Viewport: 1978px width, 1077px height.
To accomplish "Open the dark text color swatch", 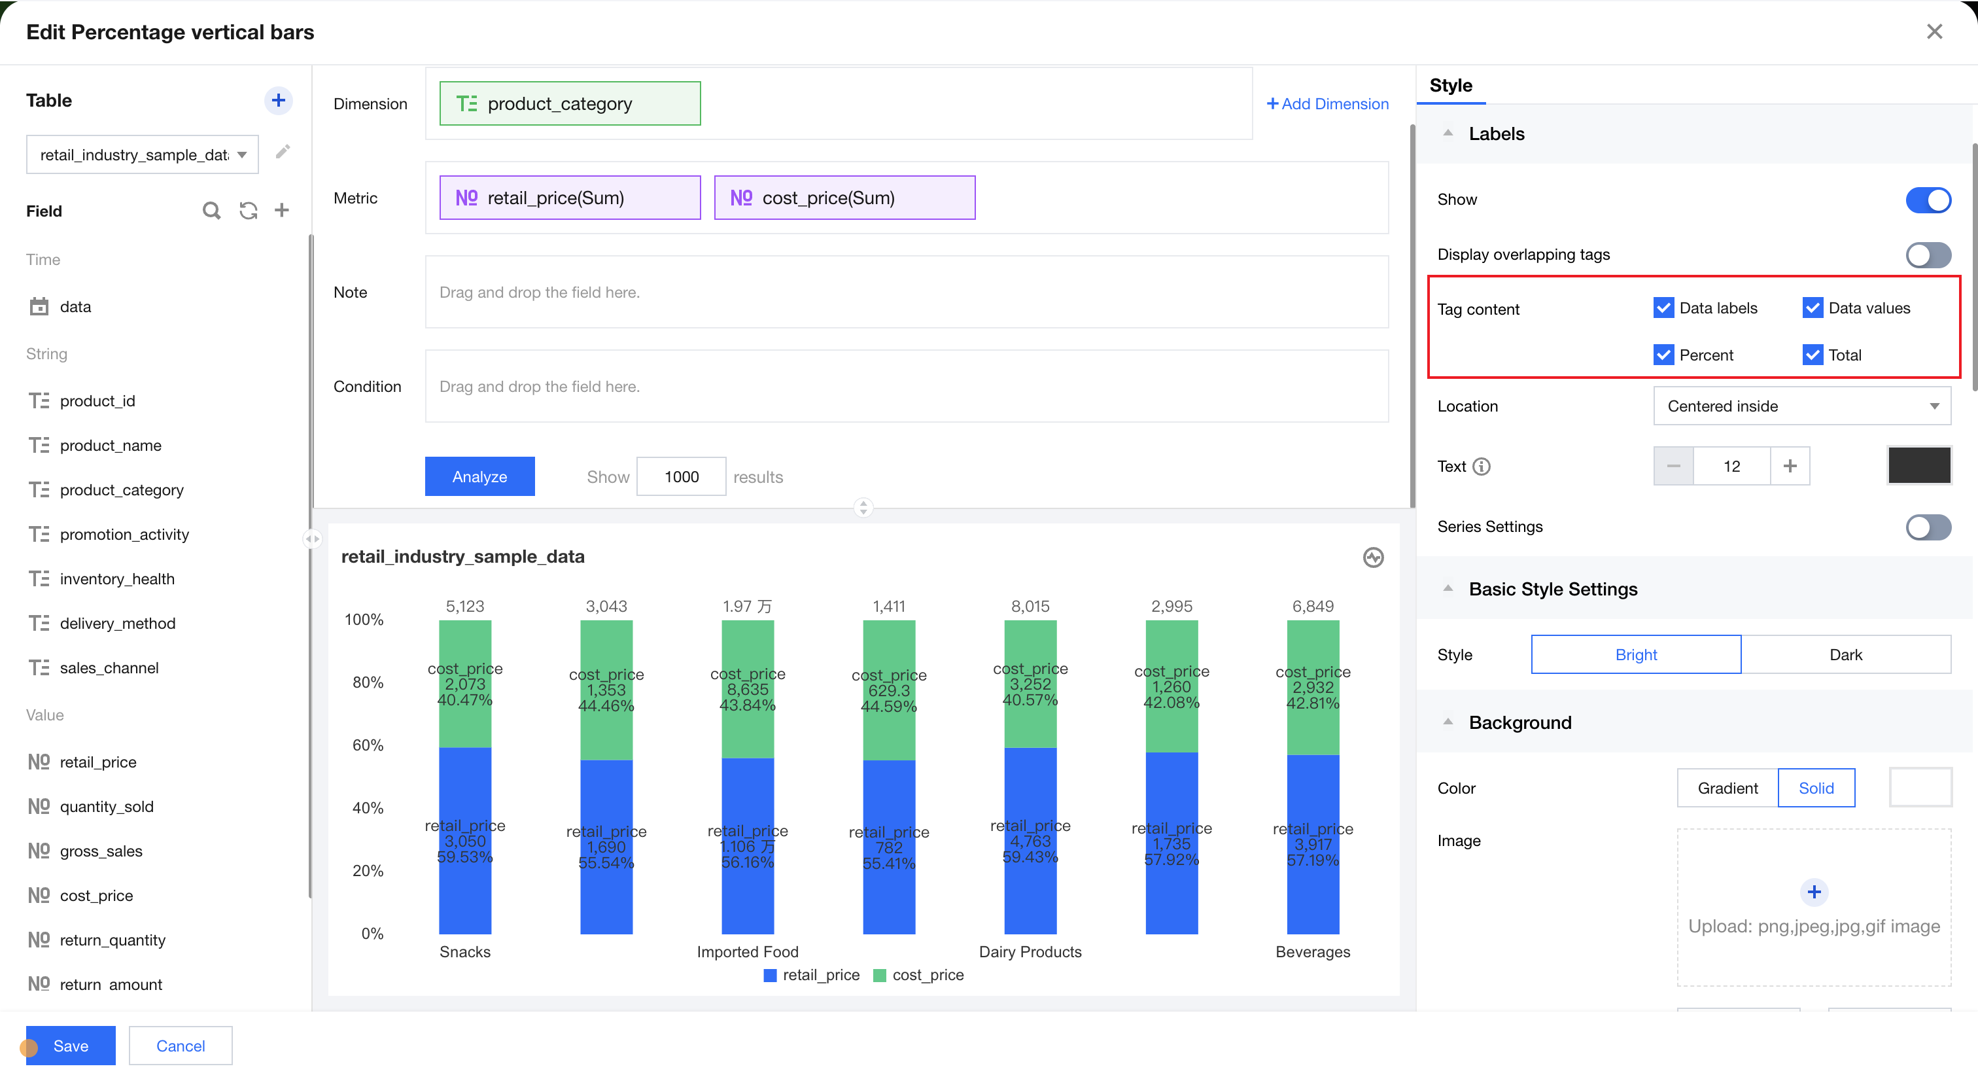I will click(1918, 467).
